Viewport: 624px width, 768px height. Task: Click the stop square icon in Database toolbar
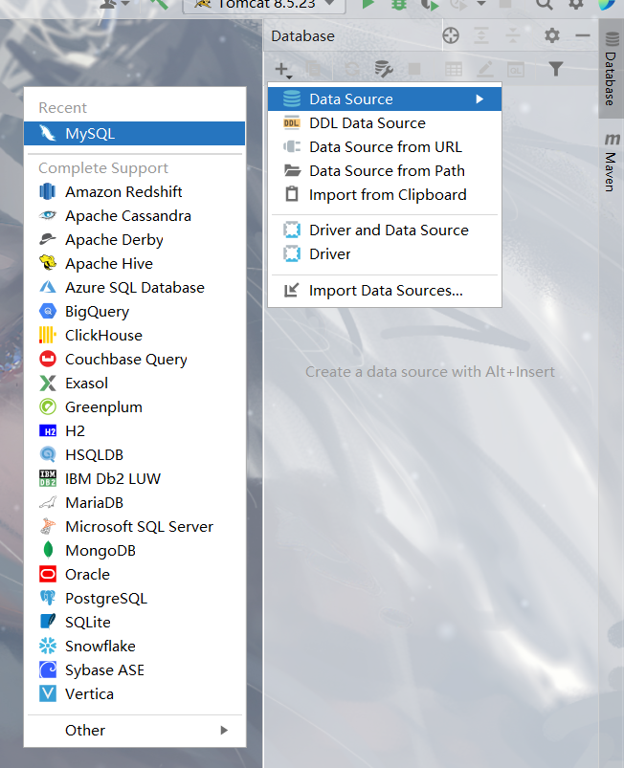[x=414, y=69]
